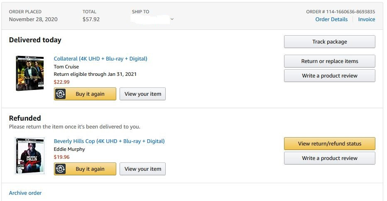
Task: Write a product review for Collateral
Action: pos(329,76)
